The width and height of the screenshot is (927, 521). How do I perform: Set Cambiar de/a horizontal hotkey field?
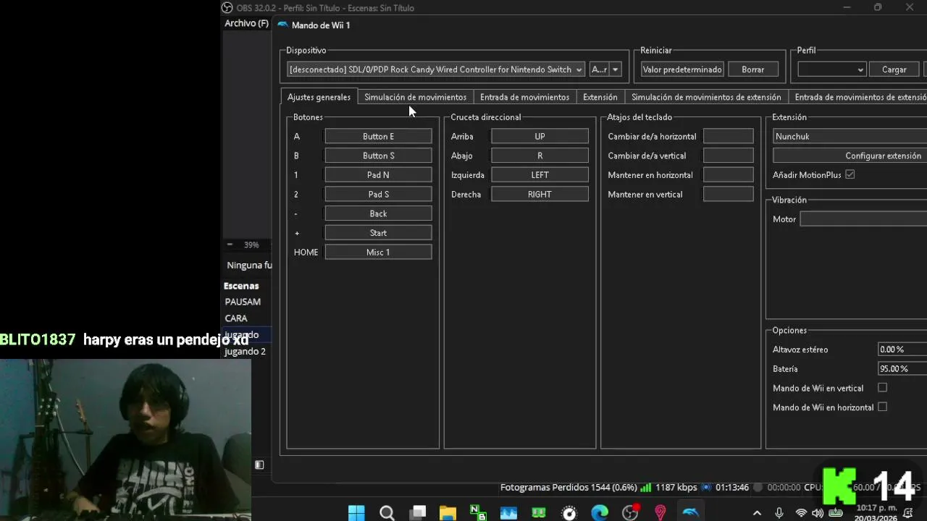click(x=729, y=136)
